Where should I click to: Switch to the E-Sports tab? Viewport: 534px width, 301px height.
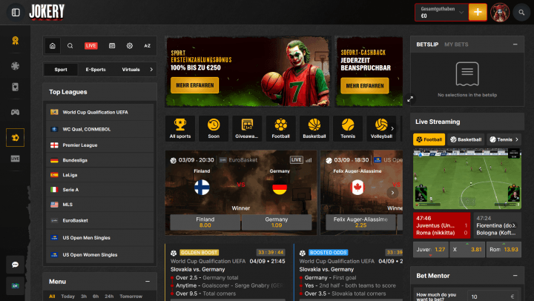[96, 70]
